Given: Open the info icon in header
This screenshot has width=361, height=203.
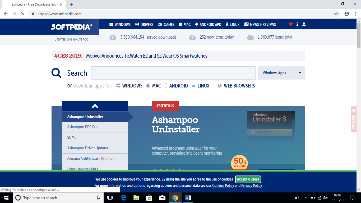Looking at the screenshot, I should [x=297, y=24].
